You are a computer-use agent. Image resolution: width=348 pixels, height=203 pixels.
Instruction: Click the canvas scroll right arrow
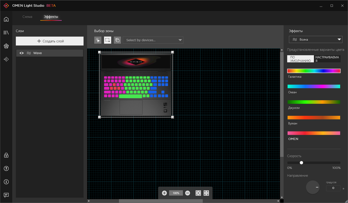[x=278, y=201]
